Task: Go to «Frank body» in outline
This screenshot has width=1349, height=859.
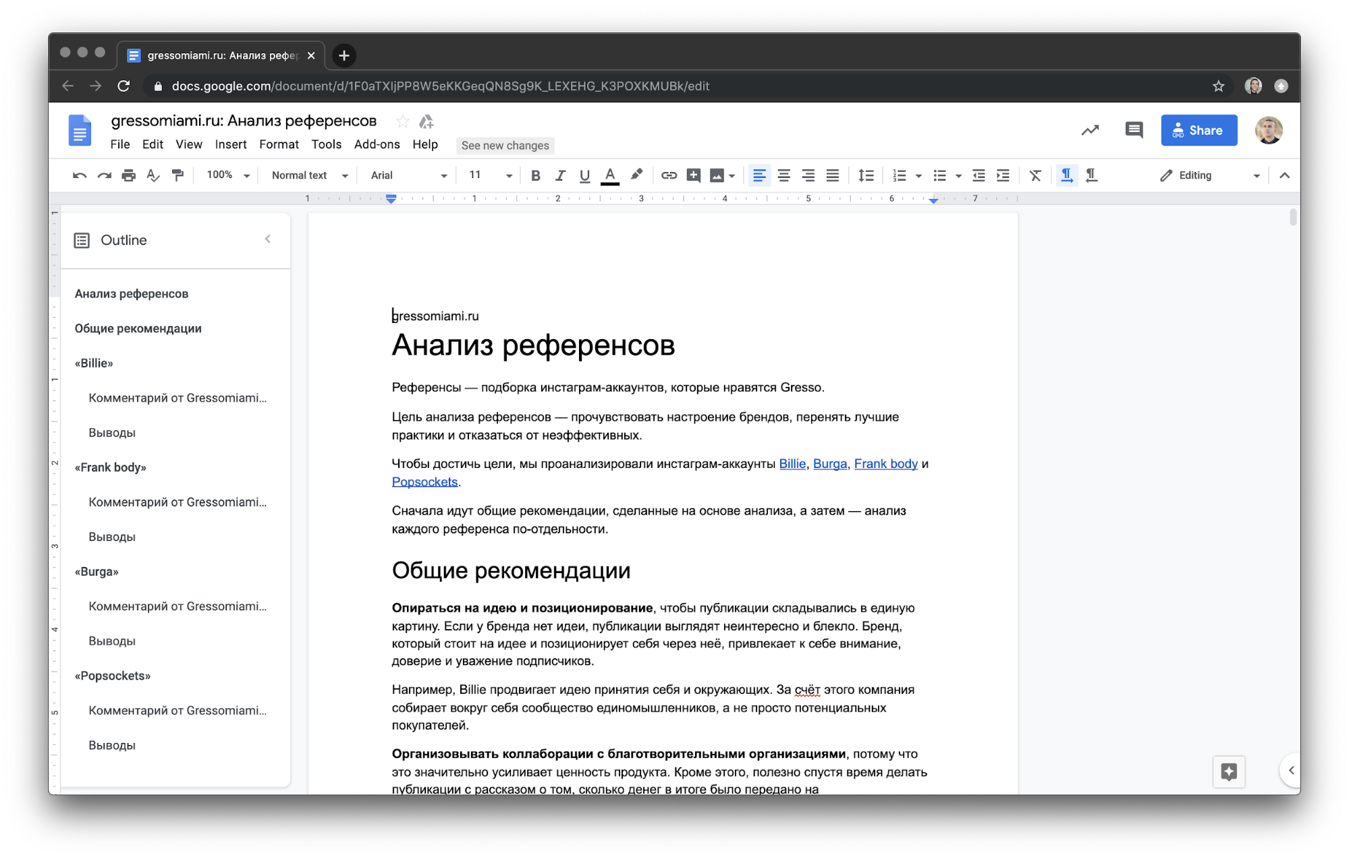Action: 110,467
